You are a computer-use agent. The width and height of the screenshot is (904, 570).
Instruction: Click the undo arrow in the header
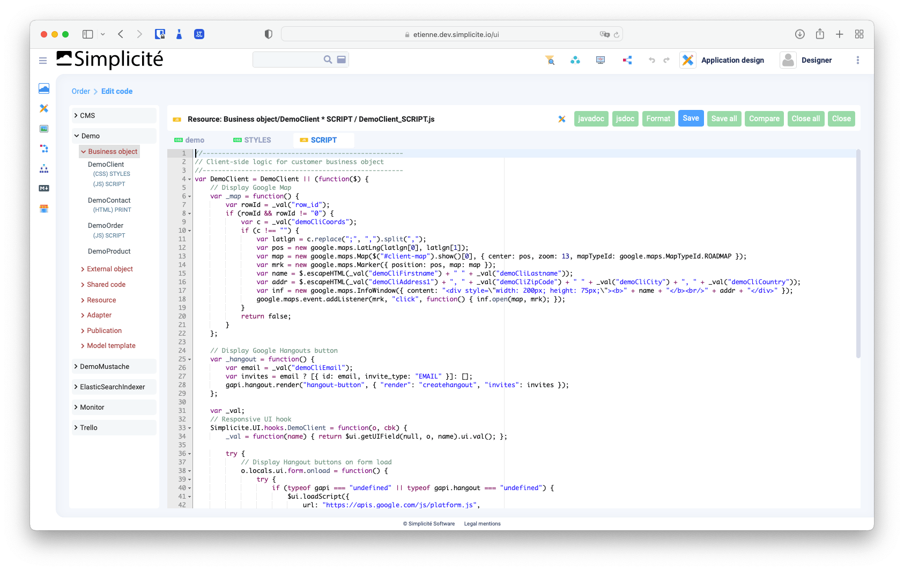[x=652, y=60]
